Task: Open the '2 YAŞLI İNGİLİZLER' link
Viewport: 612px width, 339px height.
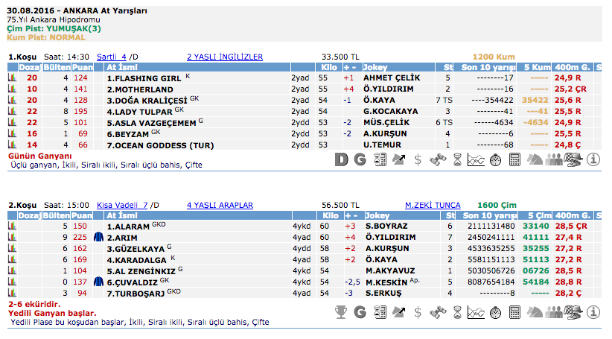Action: point(225,57)
